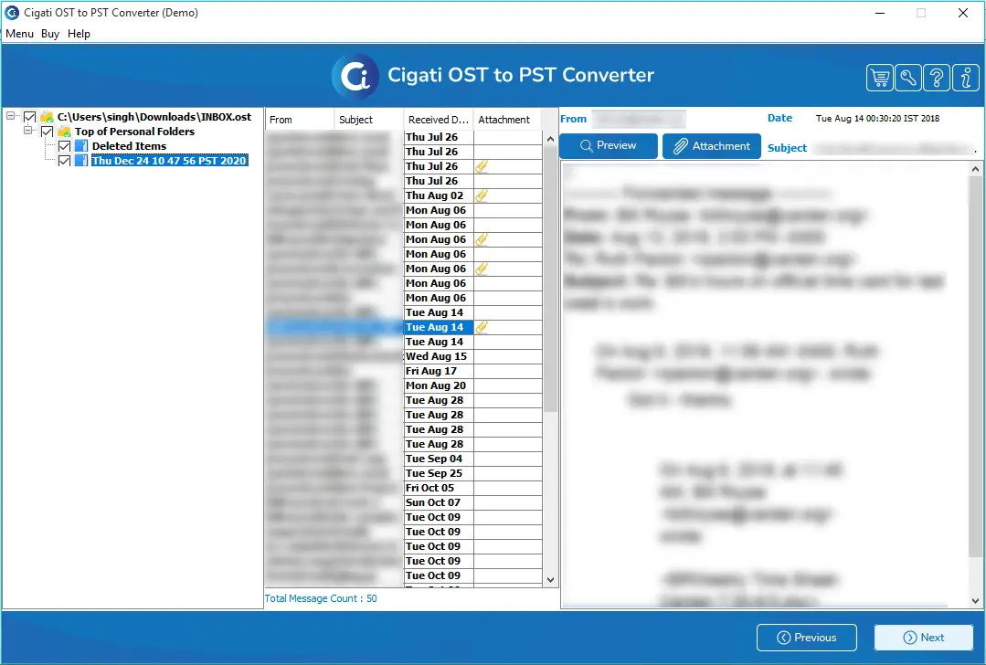Viewport: 986px width, 665px height.
Task: Select the Thu Dec 24 10 47 56 PST 2020 folder
Action: click(169, 161)
